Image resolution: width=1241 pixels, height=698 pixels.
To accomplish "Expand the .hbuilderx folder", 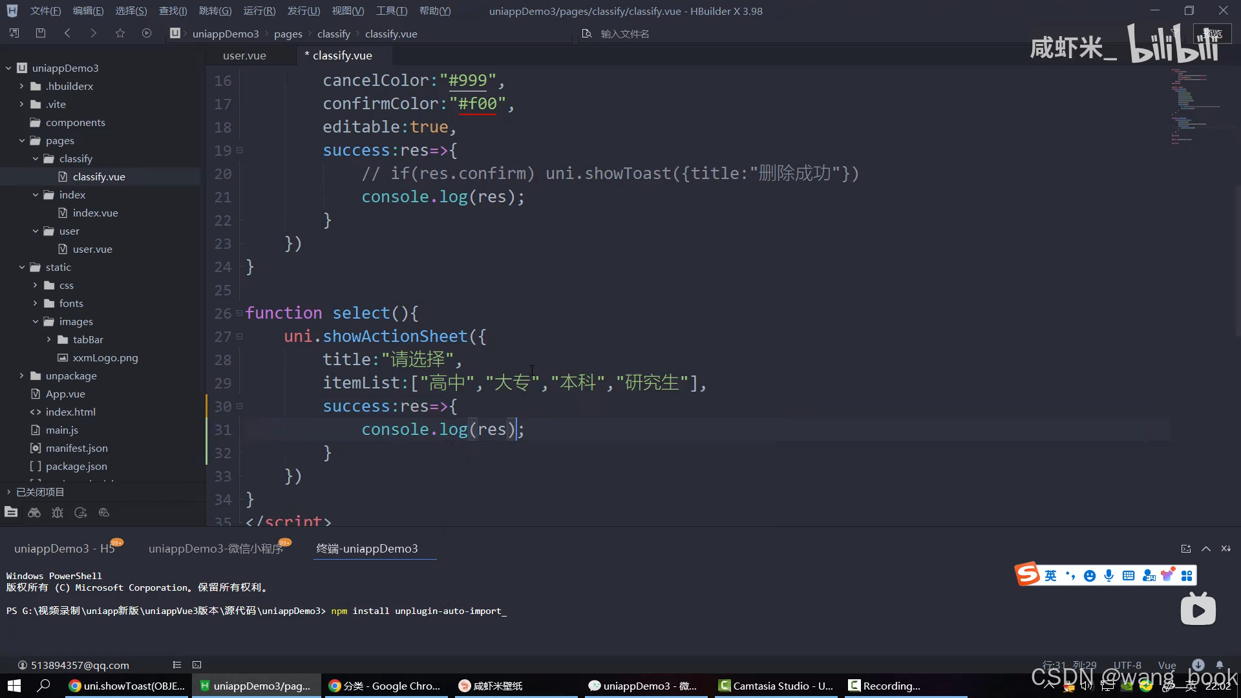I will pyautogui.click(x=21, y=86).
